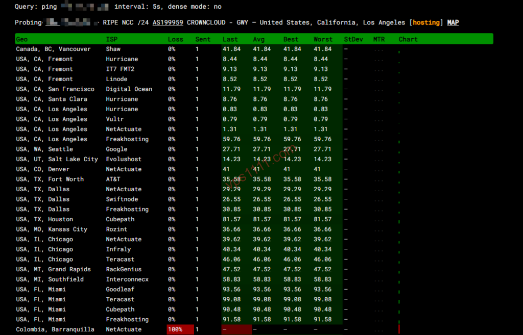Click the Evolushost ISP cell
Image resolution: width=523 pixels, height=335 pixels.
click(124, 159)
